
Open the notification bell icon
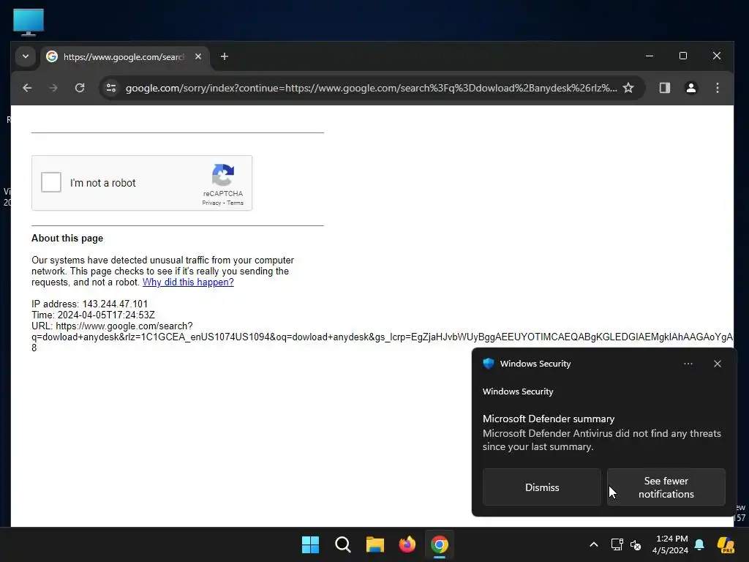(699, 544)
